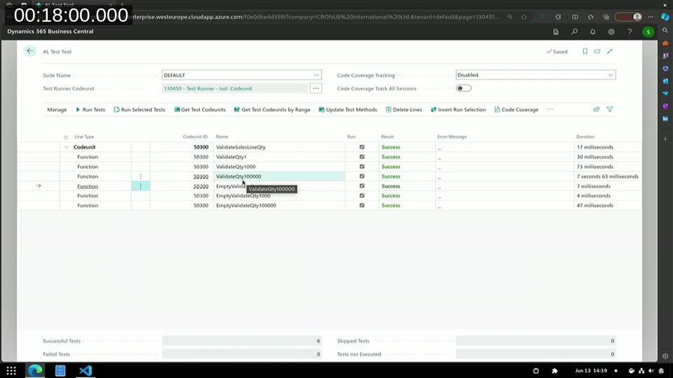This screenshot has height=378, width=673.
Task: Open the Manage menu
Action: tap(57, 110)
